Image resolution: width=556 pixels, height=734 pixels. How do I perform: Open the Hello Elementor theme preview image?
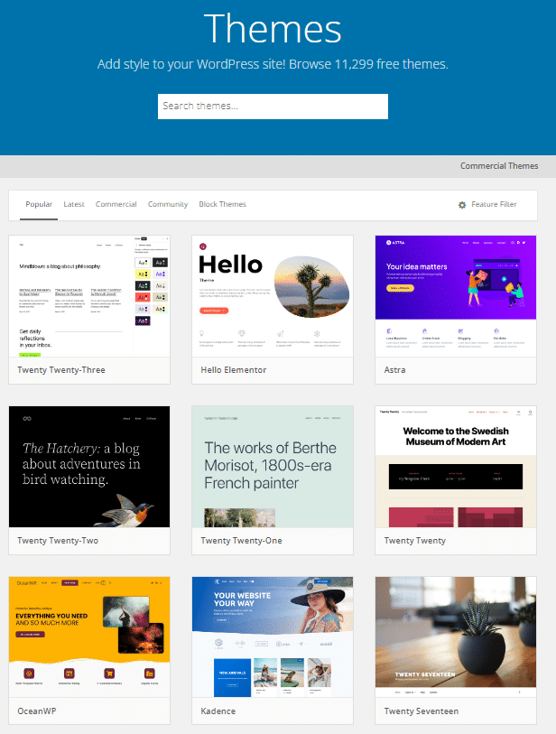pyautogui.click(x=273, y=296)
